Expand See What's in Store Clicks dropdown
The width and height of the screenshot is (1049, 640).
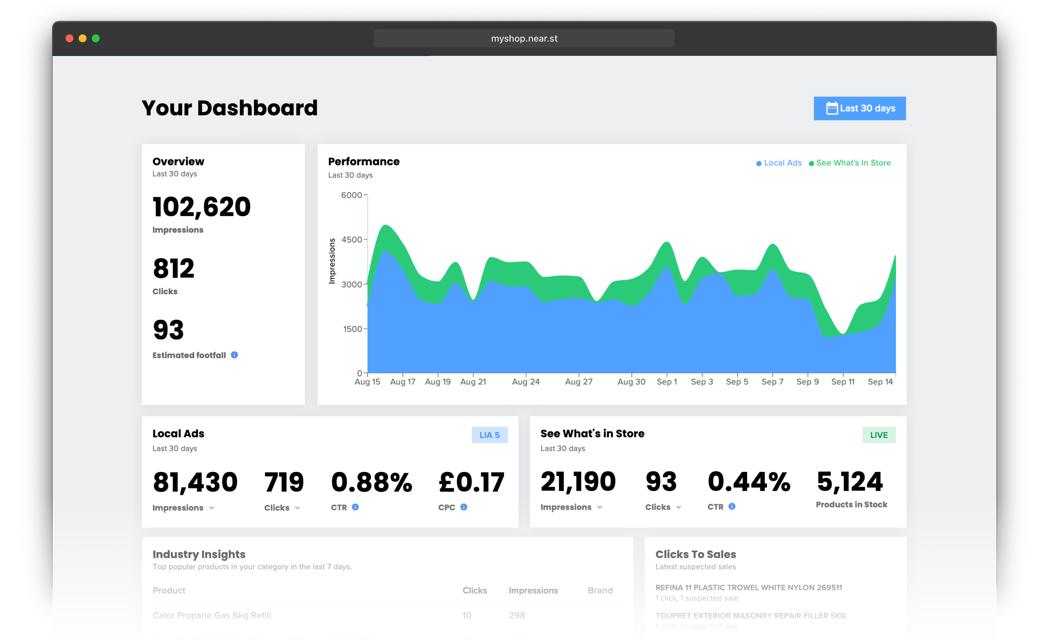679,507
